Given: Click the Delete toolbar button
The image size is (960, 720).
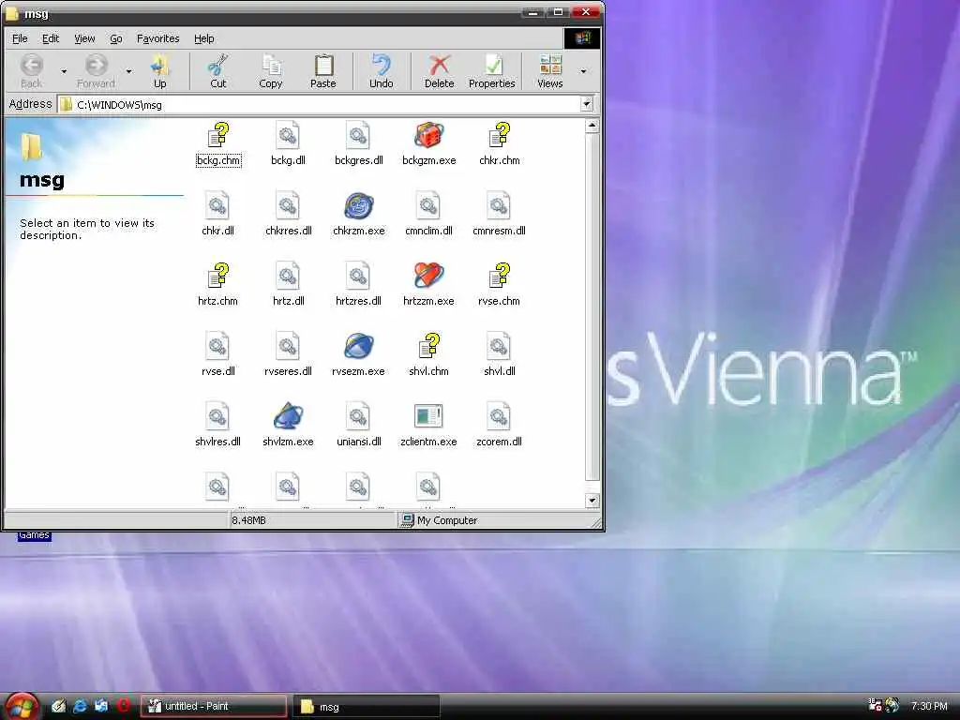Looking at the screenshot, I should point(440,71).
